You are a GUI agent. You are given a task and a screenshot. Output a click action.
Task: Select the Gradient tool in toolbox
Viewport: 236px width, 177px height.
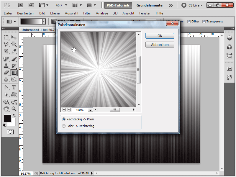point(14,73)
